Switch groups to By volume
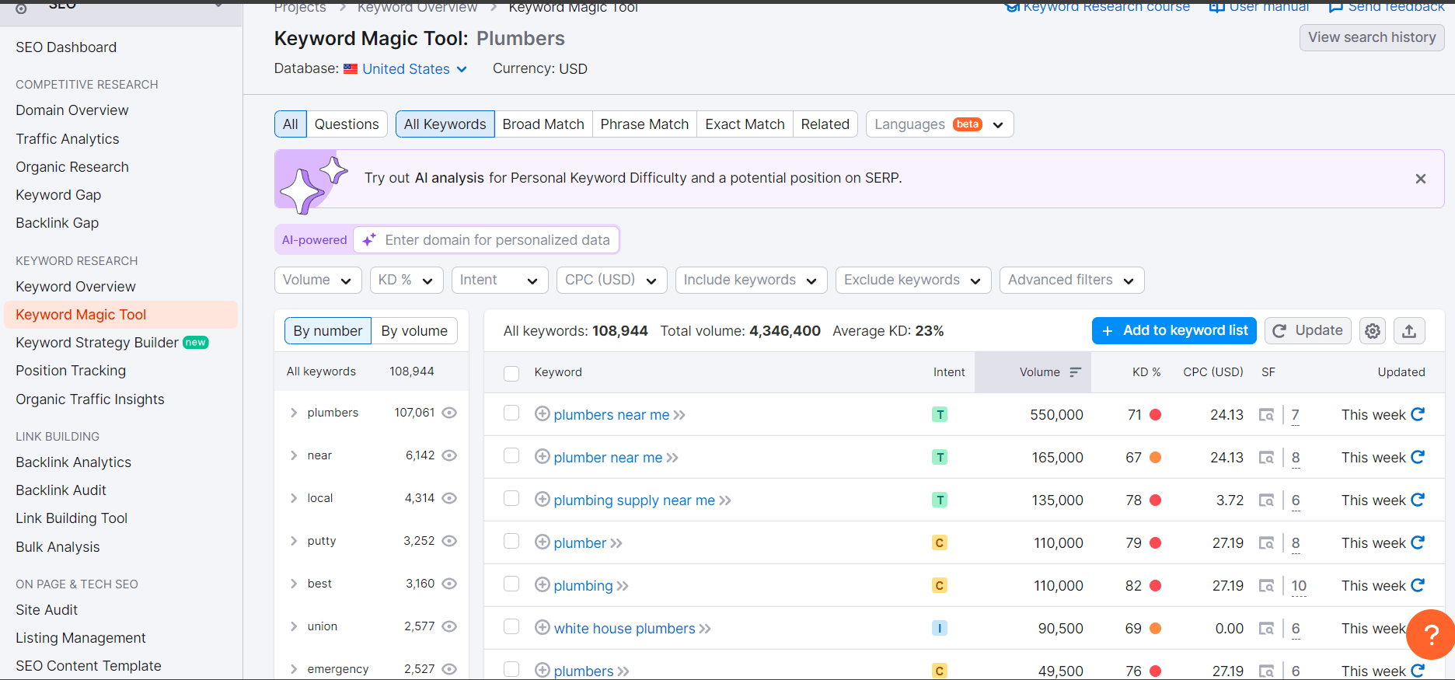 414,331
